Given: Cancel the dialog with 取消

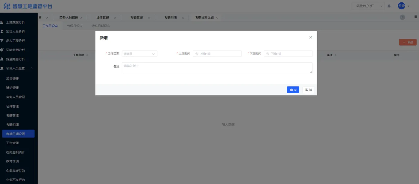Looking at the screenshot, I should click(309, 90).
